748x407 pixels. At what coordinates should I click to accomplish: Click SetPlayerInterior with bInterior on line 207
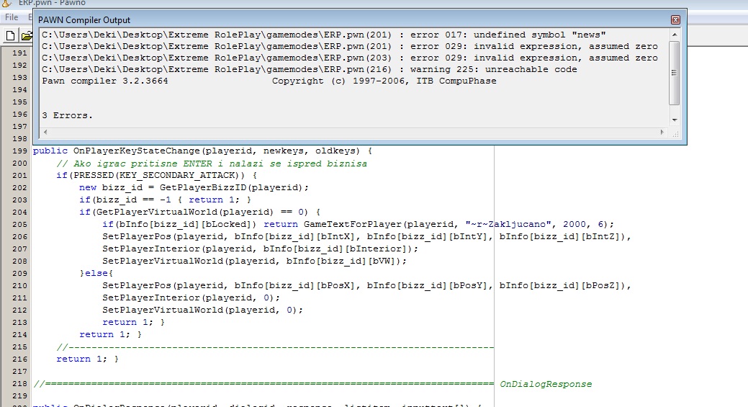tap(260, 249)
